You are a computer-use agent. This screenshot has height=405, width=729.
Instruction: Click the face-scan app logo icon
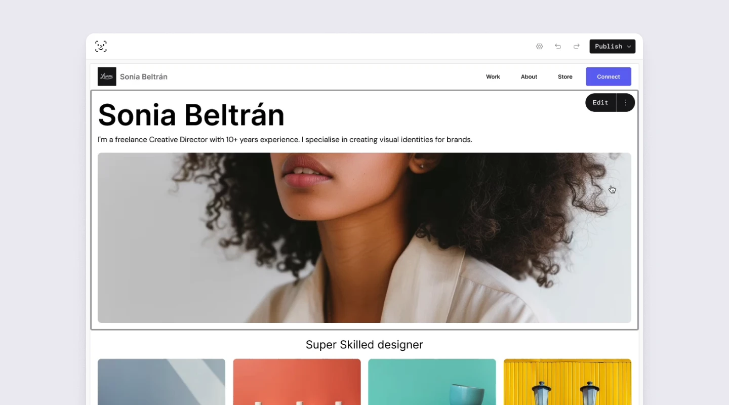click(x=101, y=46)
